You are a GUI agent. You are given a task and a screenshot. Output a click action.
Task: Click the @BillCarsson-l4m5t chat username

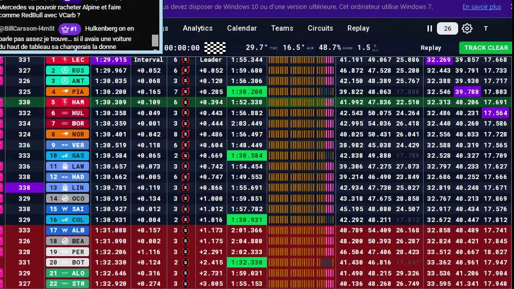pyautogui.click(x=27, y=29)
